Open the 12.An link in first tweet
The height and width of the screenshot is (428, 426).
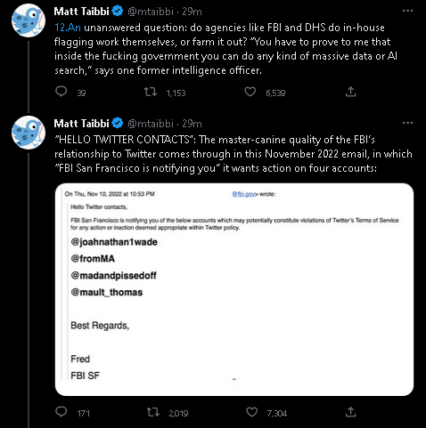coord(68,28)
